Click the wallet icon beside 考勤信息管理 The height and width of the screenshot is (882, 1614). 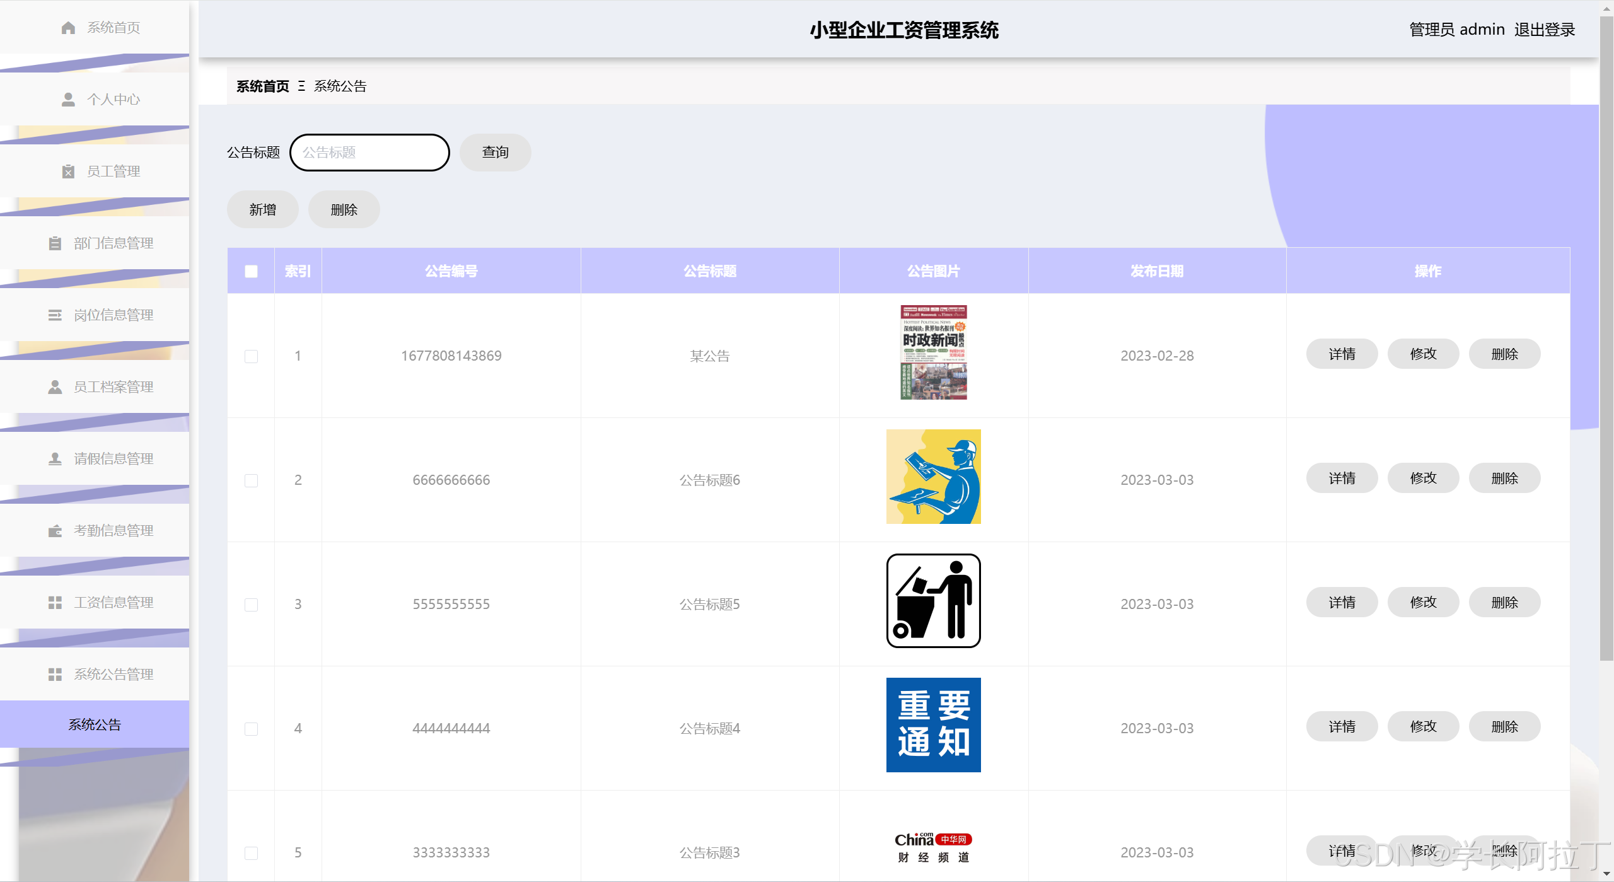coord(55,531)
